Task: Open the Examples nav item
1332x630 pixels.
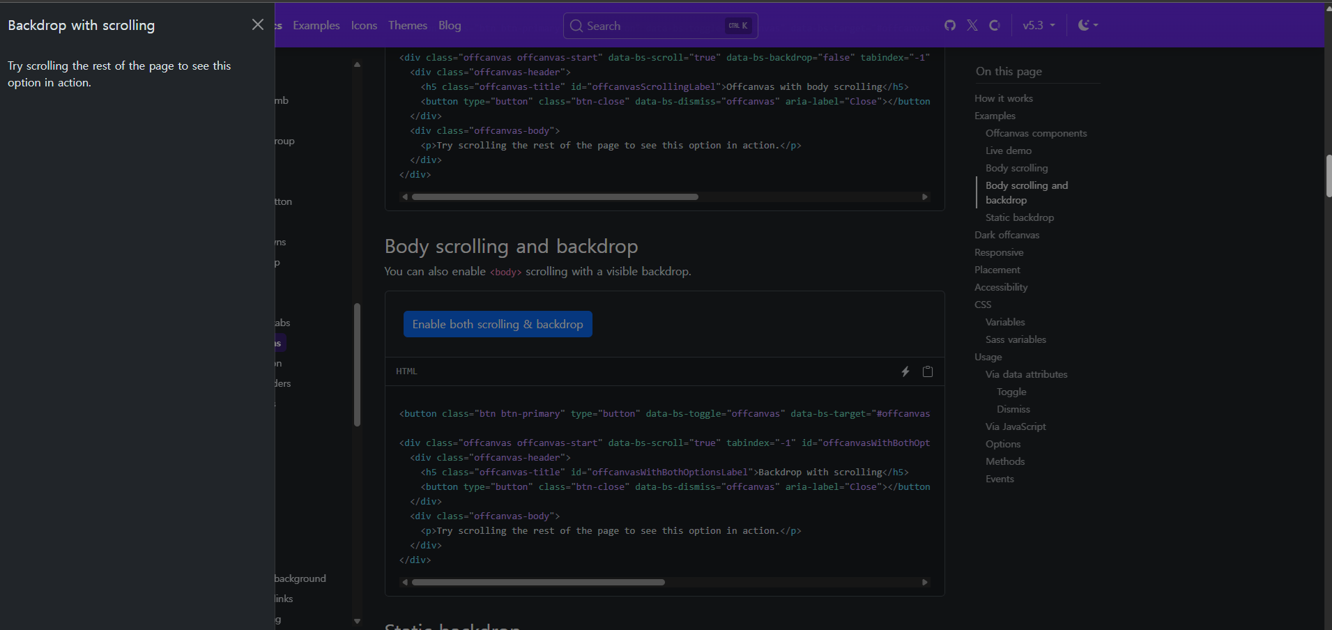Action: (316, 25)
